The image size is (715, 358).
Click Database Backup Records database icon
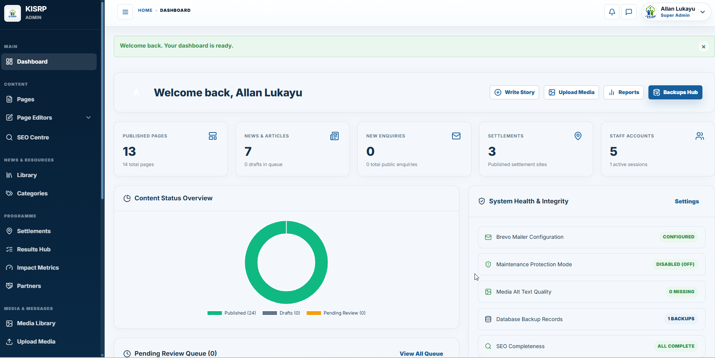click(x=488, y=319)
